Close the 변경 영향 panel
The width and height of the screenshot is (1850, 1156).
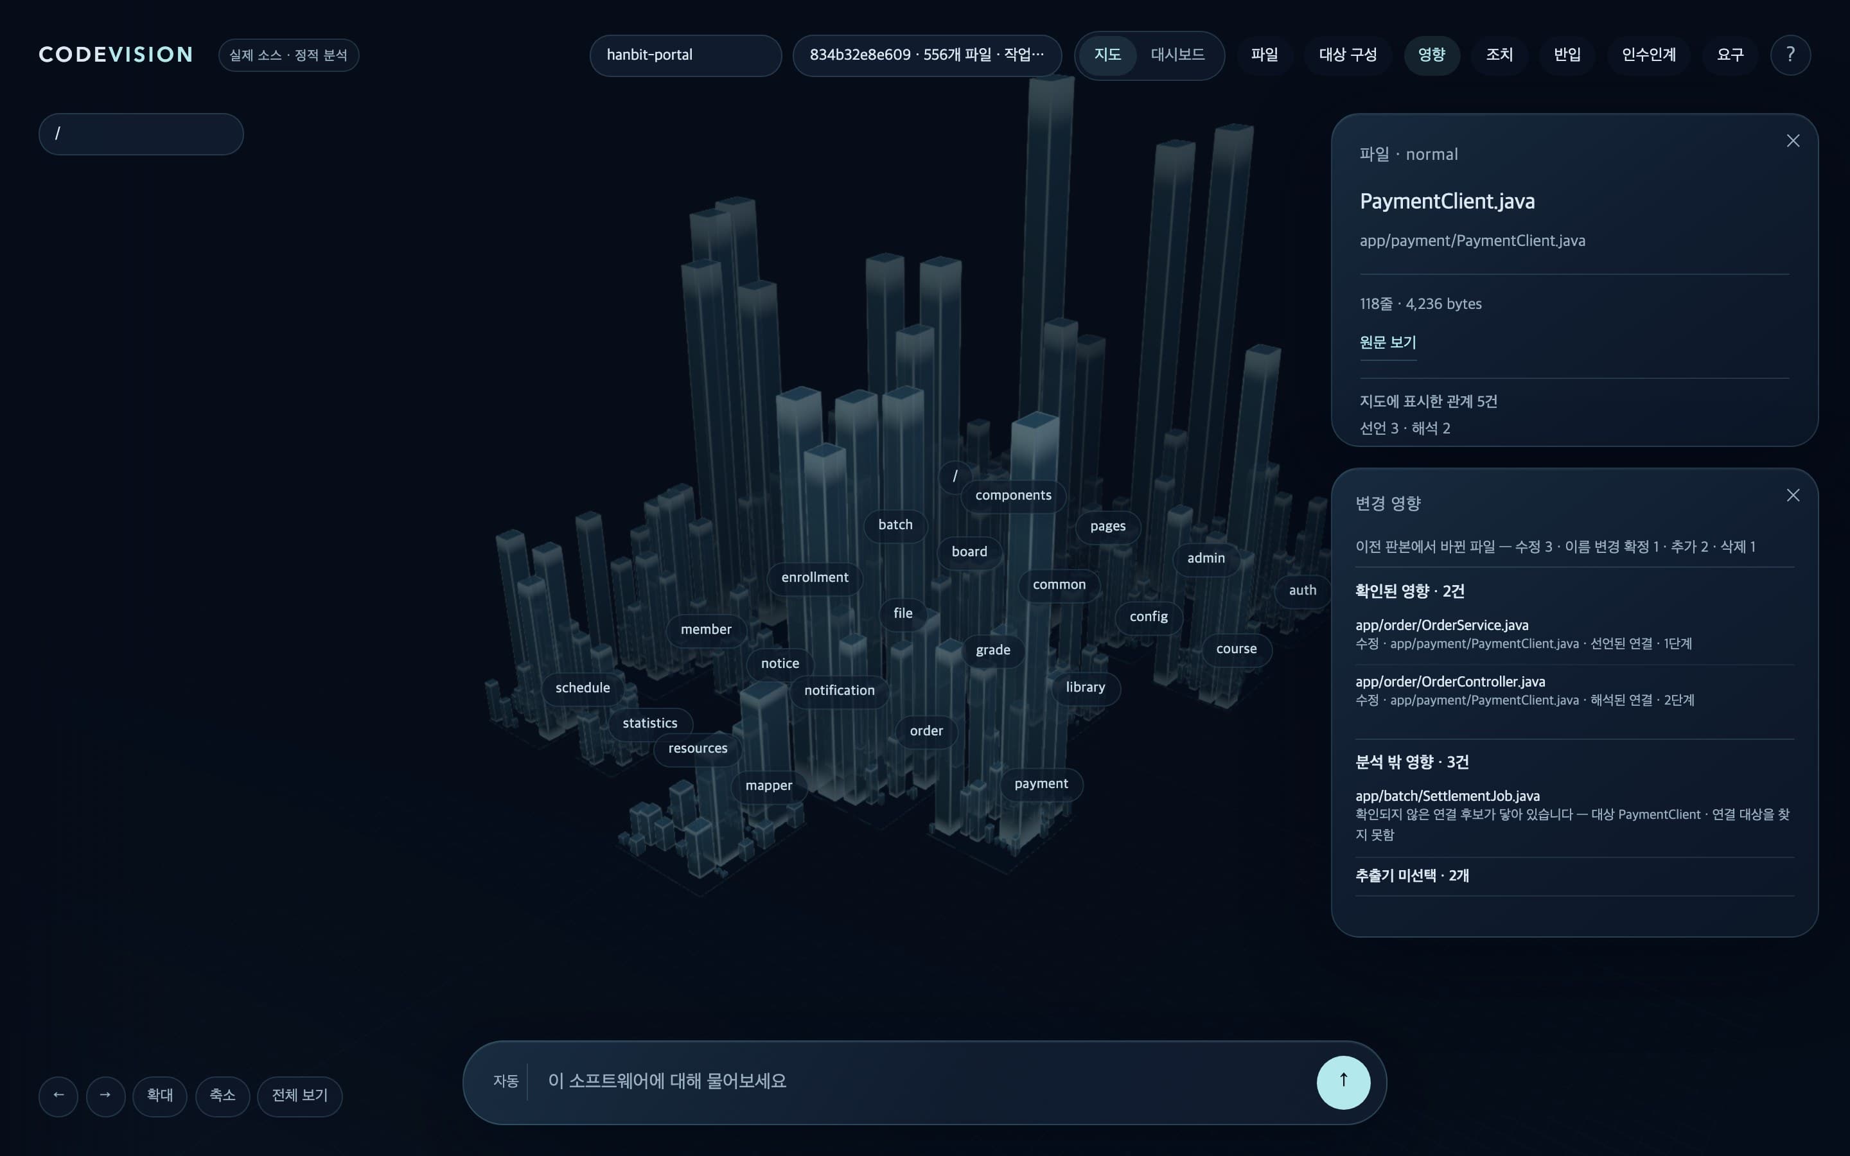point(1793,495)
